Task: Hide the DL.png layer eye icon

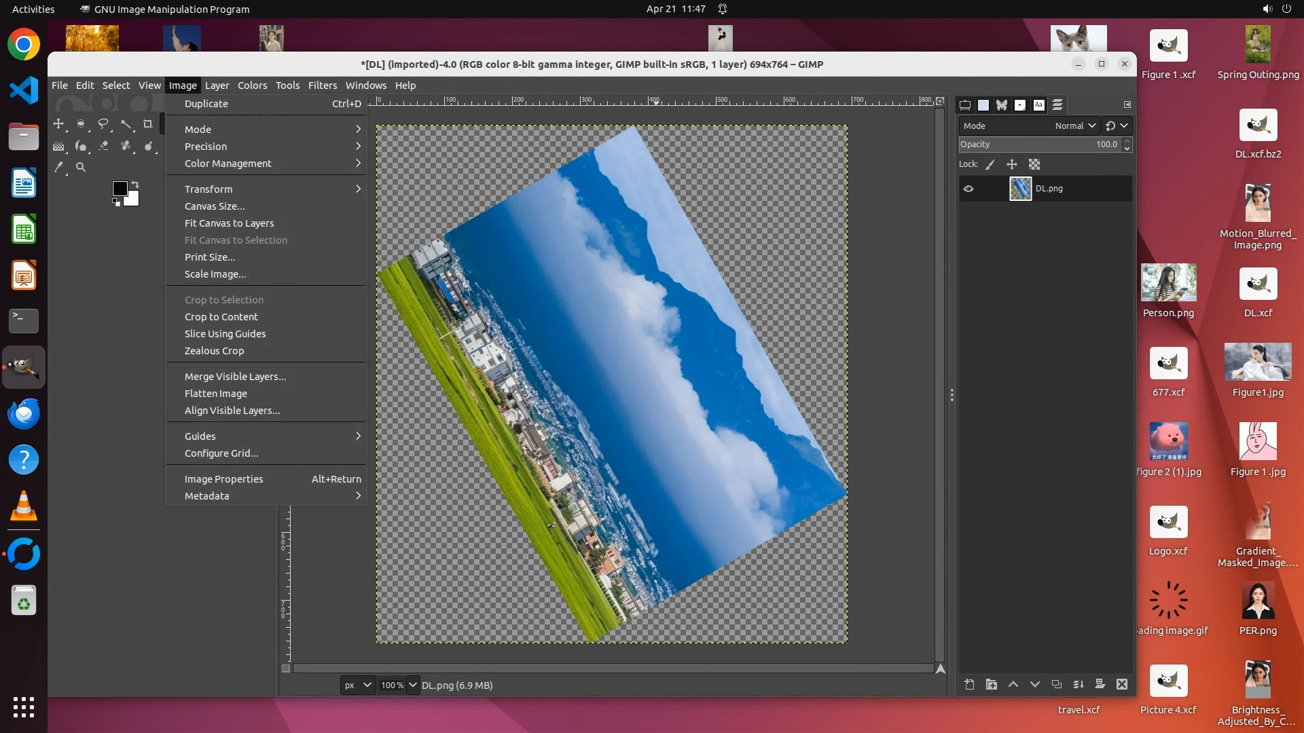Action: (x=968, y=189)
